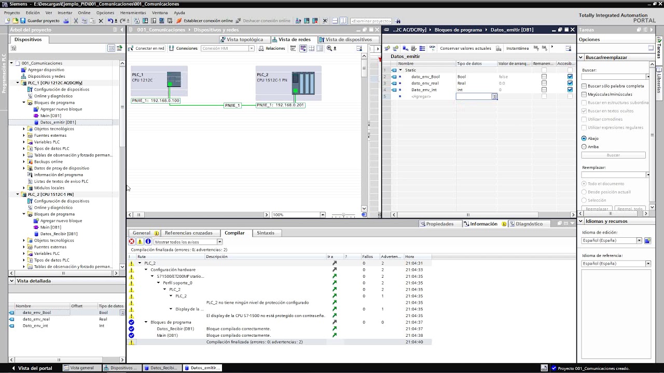Screen dimensions: 664x373
Task: Enable Mayúsculas/minúsculas checkbox
Action: 584,94
